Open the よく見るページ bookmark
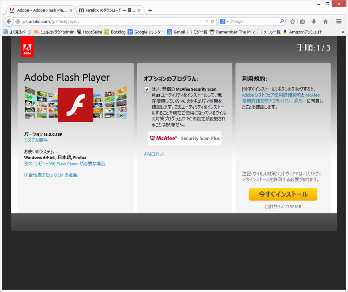 pyautogui.click(x=18, y=32)
